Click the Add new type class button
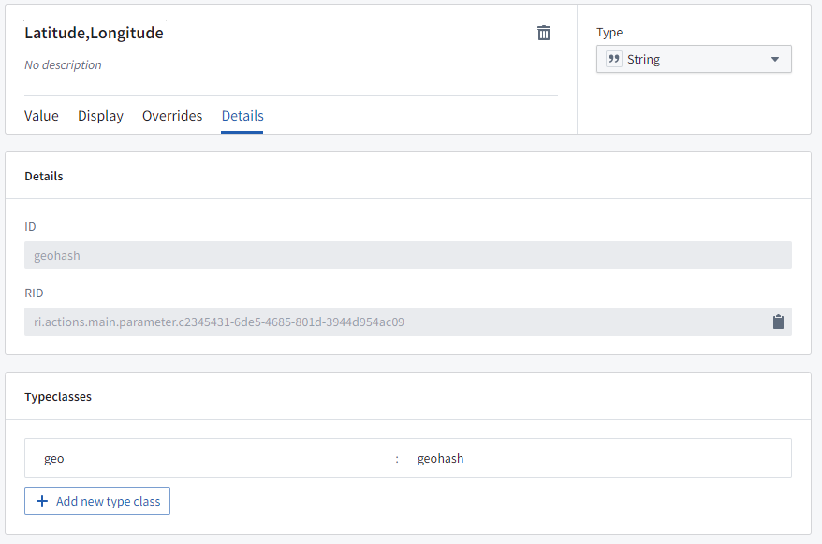The height and width of the screenshot is (544, 822). [96, 501]
